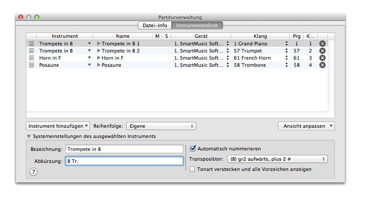Image resolution: width=368 pixels, height=219 pixels.
Task: Open the Ansicht anpassen menu button
Action: 306,126
